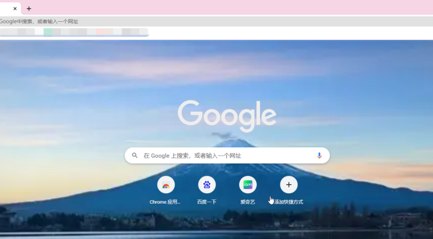Click the "Chrome 应用..." label
The width and height of the screenshot is (433, 239).
click(165, 202)
